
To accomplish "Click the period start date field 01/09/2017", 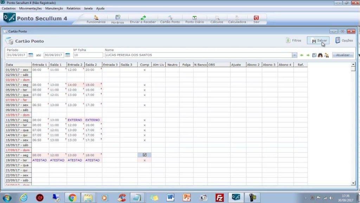I will [x=17, y=55].
